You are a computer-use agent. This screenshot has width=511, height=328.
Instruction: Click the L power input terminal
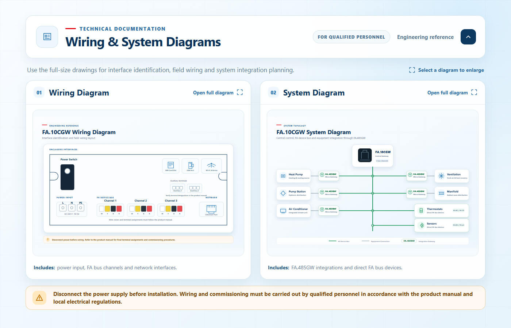63,208
